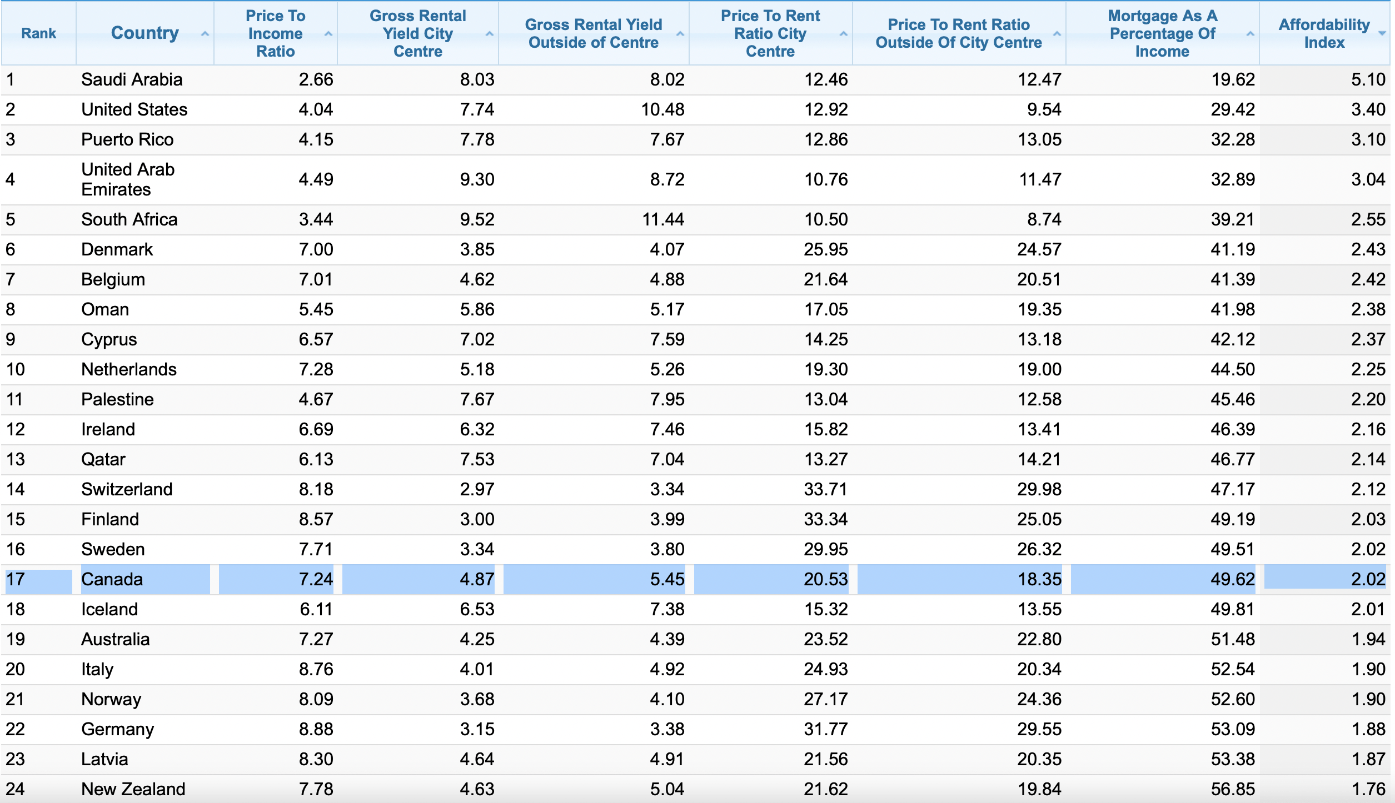This screenshot has height=803, width=1395.
Task: Click sort arrow in Gross Rental Yield Outside of Centre header
Action: coord(680,34)
